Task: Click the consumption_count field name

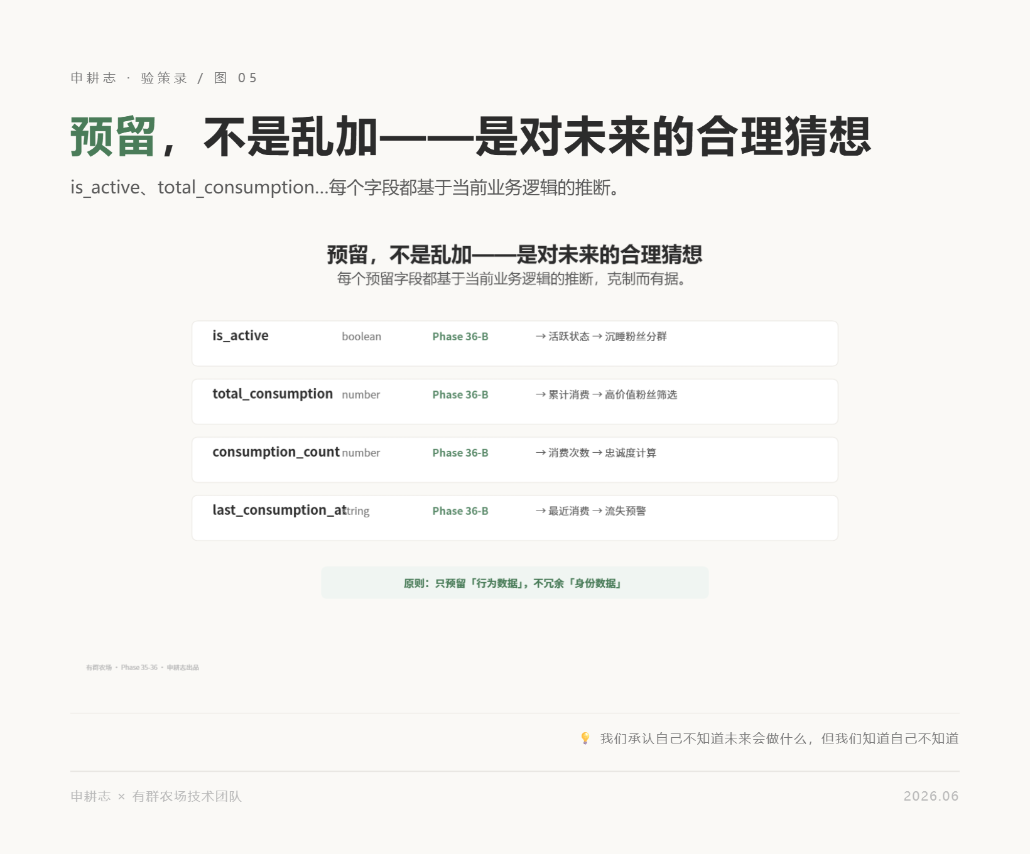Action: pyautogui.click(x=276, y=452)
